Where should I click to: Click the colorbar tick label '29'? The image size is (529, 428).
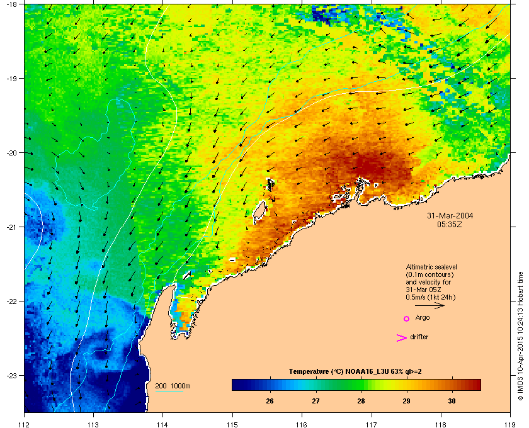pyautogui.click(x=407, y=401)
